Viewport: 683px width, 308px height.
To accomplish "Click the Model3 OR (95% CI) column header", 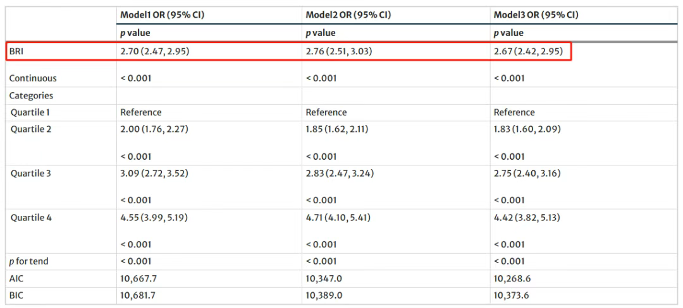I will tap(536, 15).
